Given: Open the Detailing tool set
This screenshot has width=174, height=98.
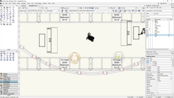Looking at the screenshot, I should pos(9,90).
